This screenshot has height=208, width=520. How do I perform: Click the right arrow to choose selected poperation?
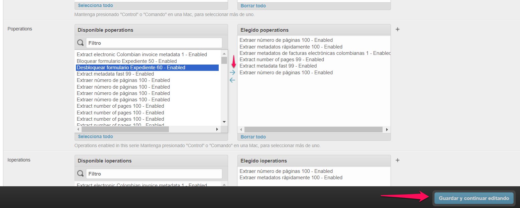(x=232, y=73)
